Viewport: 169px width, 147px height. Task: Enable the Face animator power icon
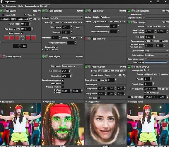(86, 39)
